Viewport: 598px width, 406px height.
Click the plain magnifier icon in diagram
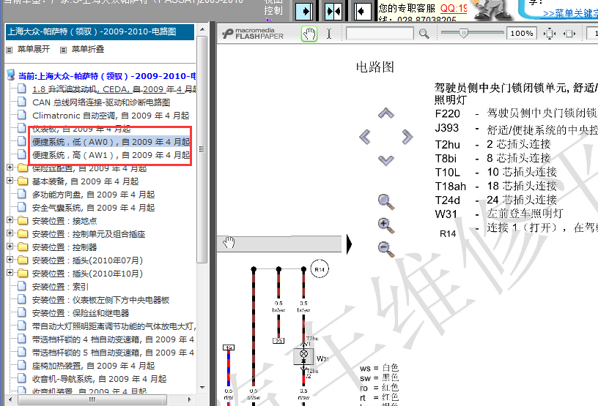386,202
